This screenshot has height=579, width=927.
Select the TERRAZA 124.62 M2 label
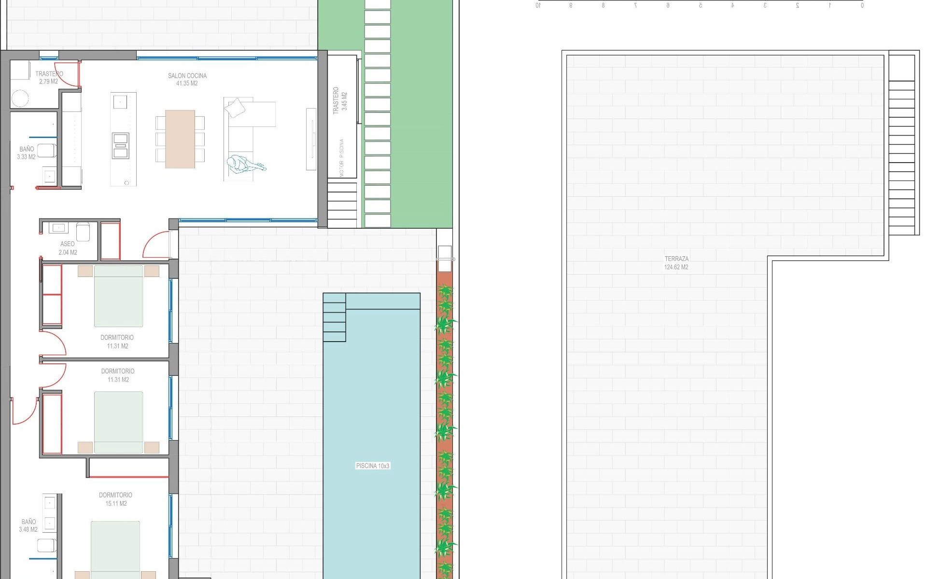point(676,263)
